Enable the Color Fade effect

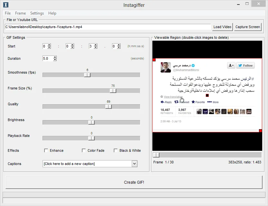[84, 150]
